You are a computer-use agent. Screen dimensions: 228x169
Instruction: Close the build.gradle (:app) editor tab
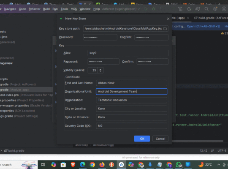(188, 18)
